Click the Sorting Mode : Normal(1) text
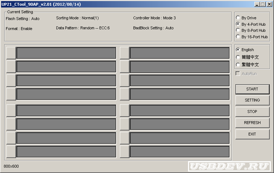 (77, 18)
